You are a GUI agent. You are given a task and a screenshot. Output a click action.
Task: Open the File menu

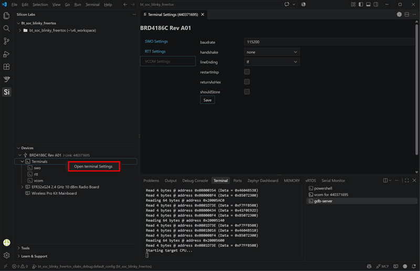(15, 5)
